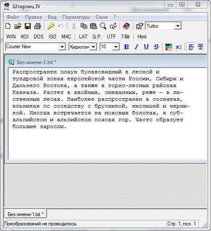Convert text to KOI encoding
The image size is (211, 231).
click(25, 37)
